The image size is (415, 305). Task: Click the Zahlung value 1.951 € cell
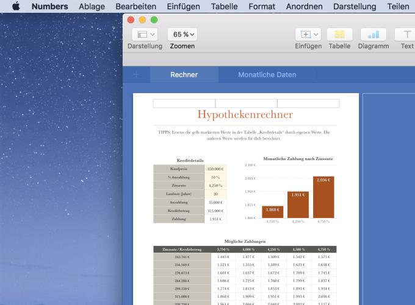pos(215,219)
